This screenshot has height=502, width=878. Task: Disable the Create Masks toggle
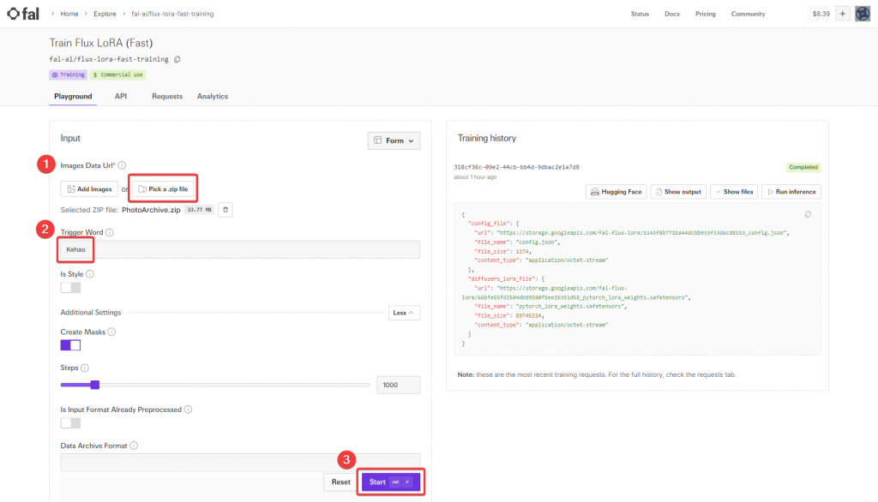point(70,345)
